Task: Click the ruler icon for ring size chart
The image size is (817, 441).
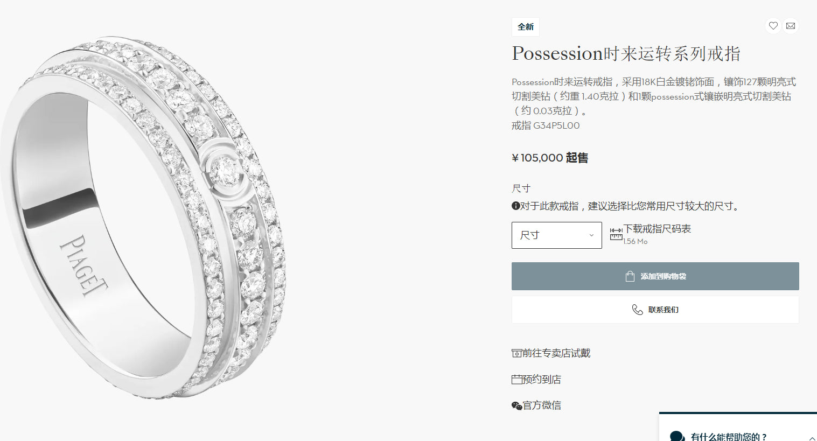Action: click(x=616, y=234)
